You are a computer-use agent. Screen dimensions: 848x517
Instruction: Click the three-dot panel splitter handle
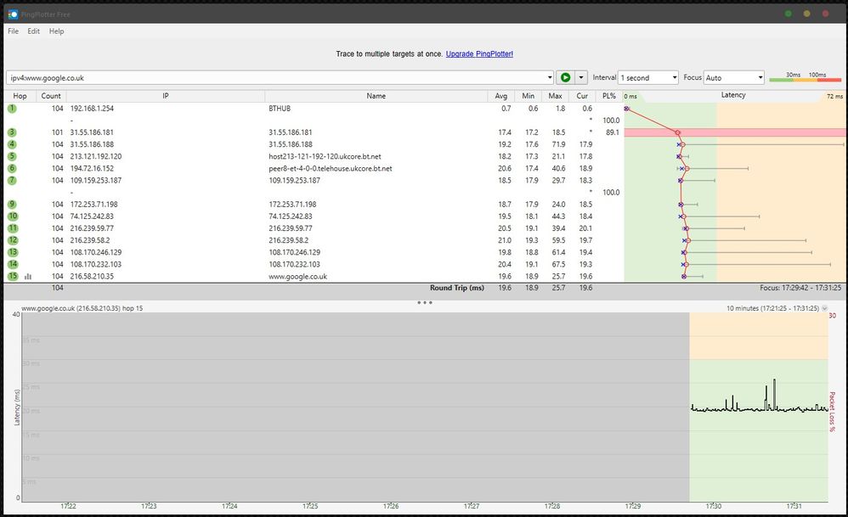(x=425, y=302)
